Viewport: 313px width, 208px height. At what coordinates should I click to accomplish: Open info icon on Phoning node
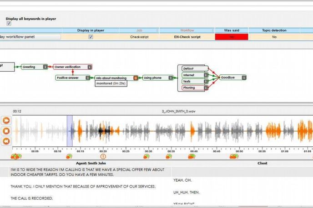coord(206,88)
